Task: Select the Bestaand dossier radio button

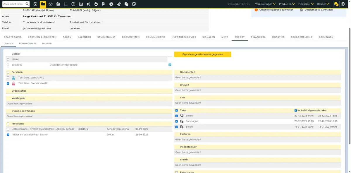Action: 8,65
